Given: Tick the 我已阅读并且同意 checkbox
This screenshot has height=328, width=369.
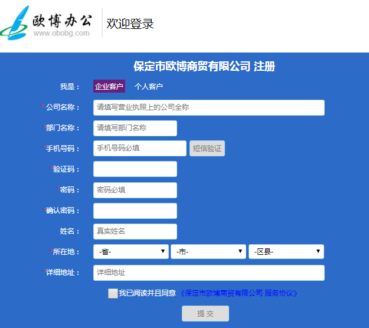Looking at the screenshot, I should pos(113,293).
